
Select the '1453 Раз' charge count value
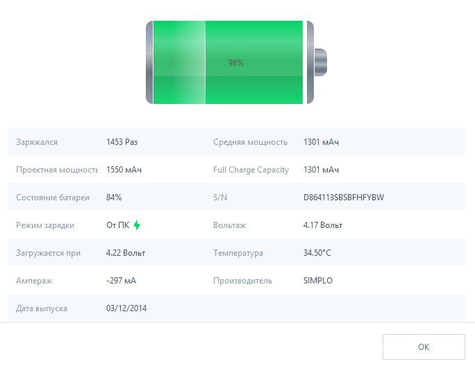coord(122,142)
